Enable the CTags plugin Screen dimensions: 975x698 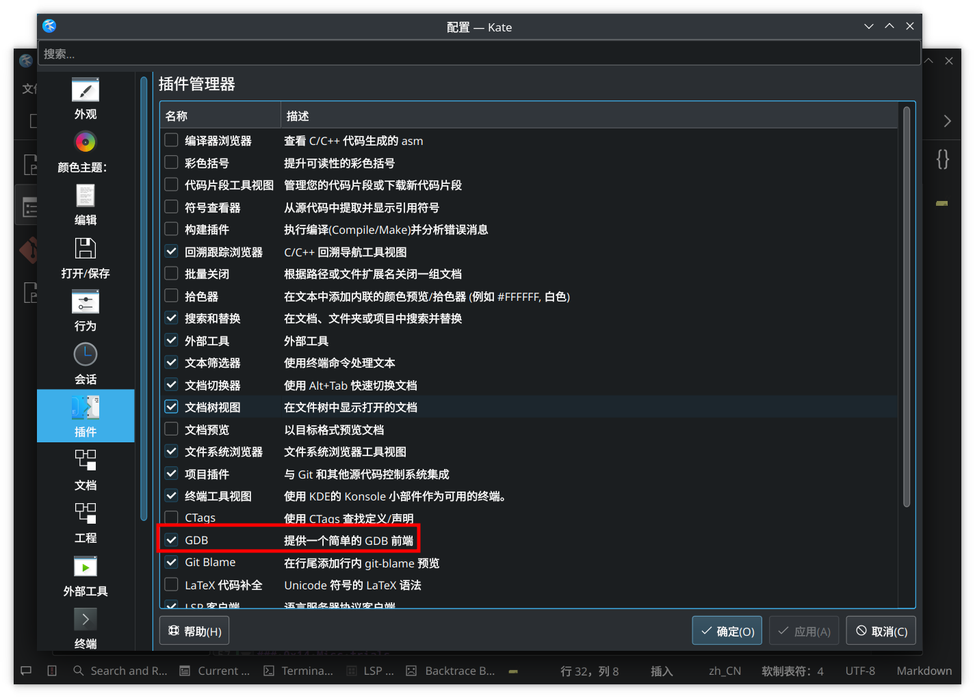(x=171, y=518)
